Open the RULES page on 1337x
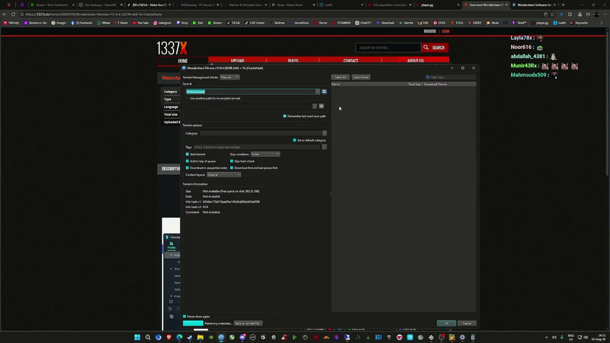The width and height of the screenshot is (610, 343). [x=293, y=61]
